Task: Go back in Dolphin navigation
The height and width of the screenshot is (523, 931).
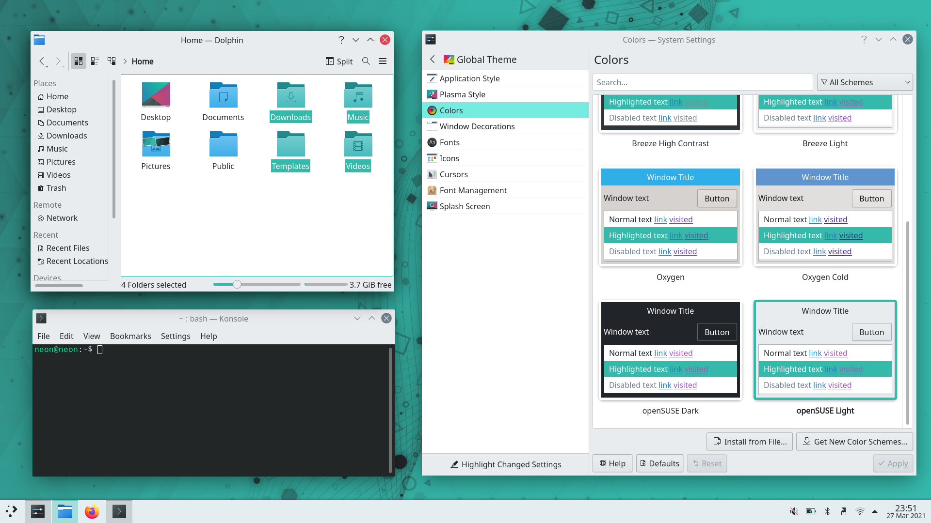Action: [43, 61]
